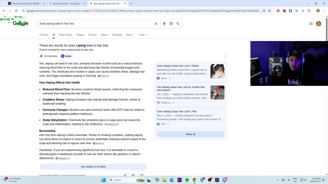Click the Nioxin +2 source chip
Viewport: 328px width, 184px height.
[x=98, y=143]
